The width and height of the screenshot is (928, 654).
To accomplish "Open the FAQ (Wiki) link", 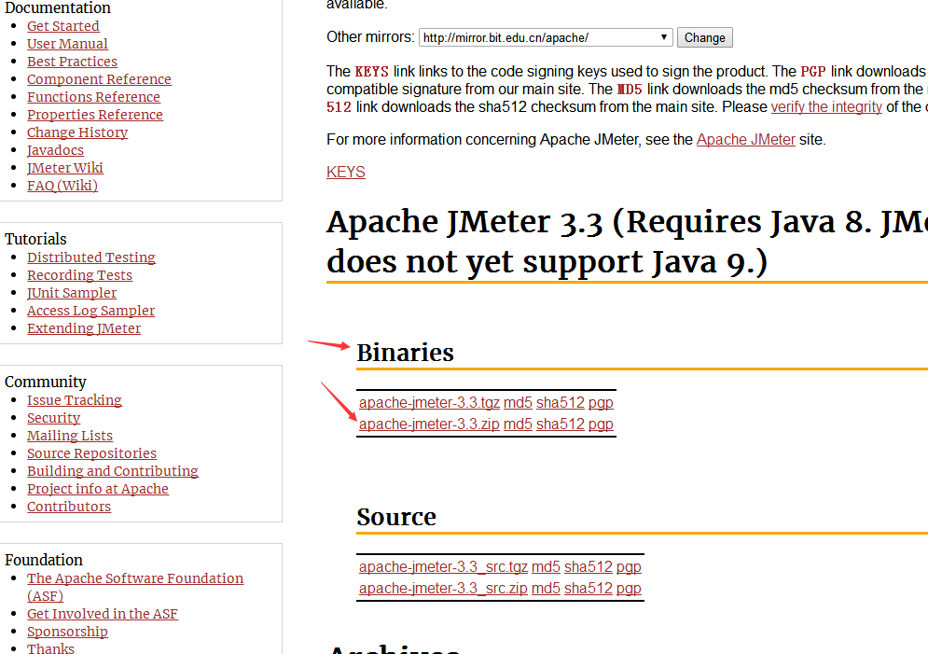I will [x=62, y=186].
